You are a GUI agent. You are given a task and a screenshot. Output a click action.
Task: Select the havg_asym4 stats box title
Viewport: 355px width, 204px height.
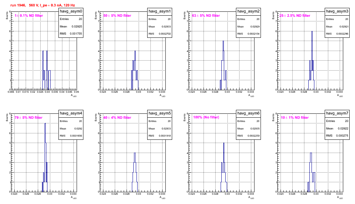[x=71, y=113]
